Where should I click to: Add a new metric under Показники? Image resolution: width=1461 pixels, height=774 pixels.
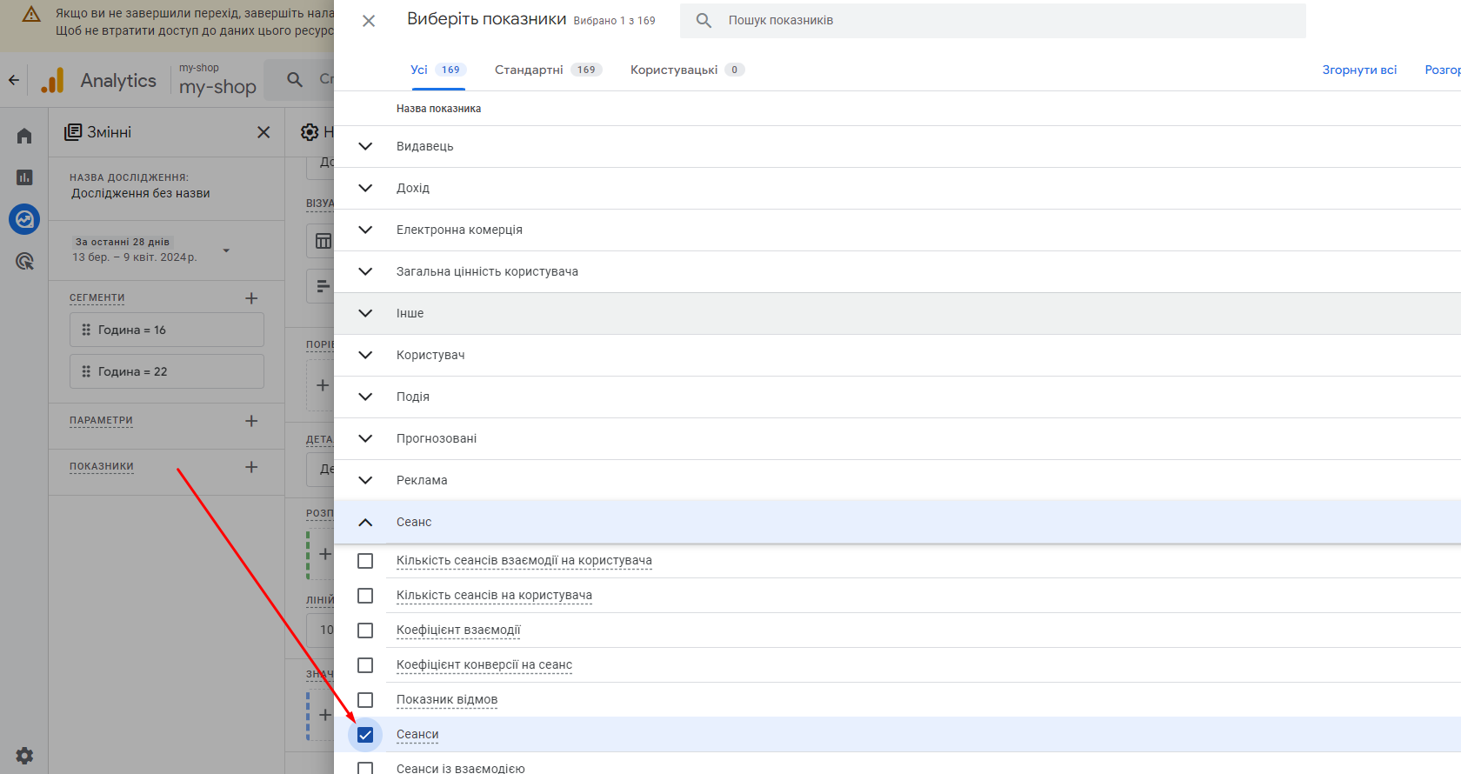[x=251, y=467]
